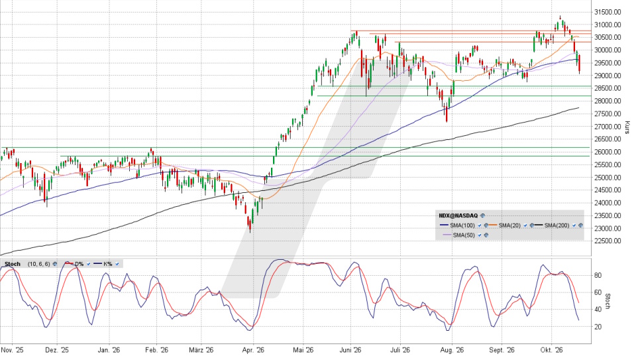Toggle the SMA(100) visibility checkbox
This screenshot has height=358, width=636.
480,225
